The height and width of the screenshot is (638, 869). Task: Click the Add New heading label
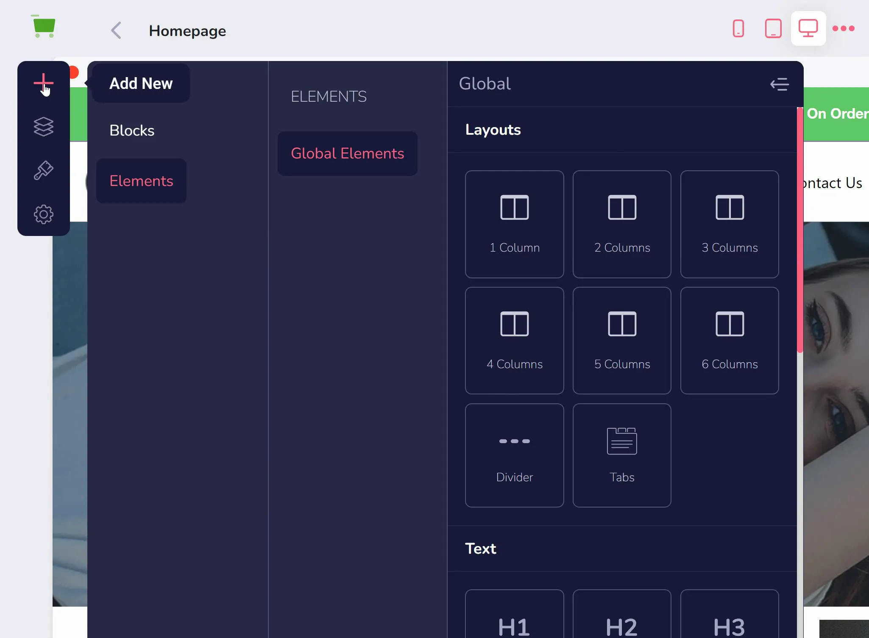[x=141, y=83]
